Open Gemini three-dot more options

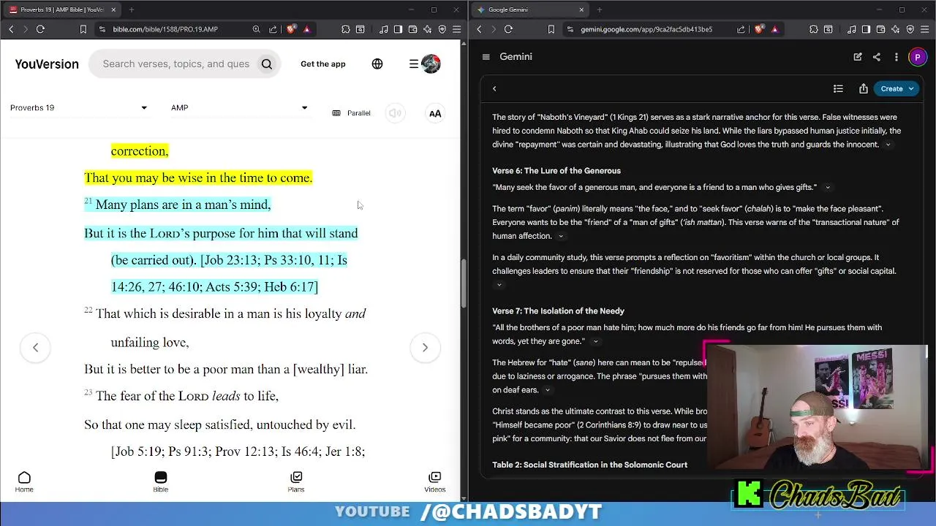click(x=897, y=57)
